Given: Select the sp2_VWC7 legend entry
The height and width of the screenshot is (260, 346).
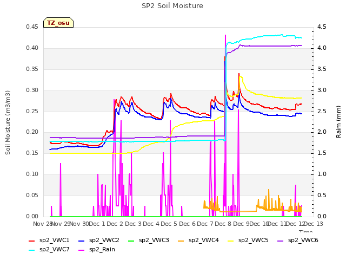Looking at the screenshot, I should [49, 249].
